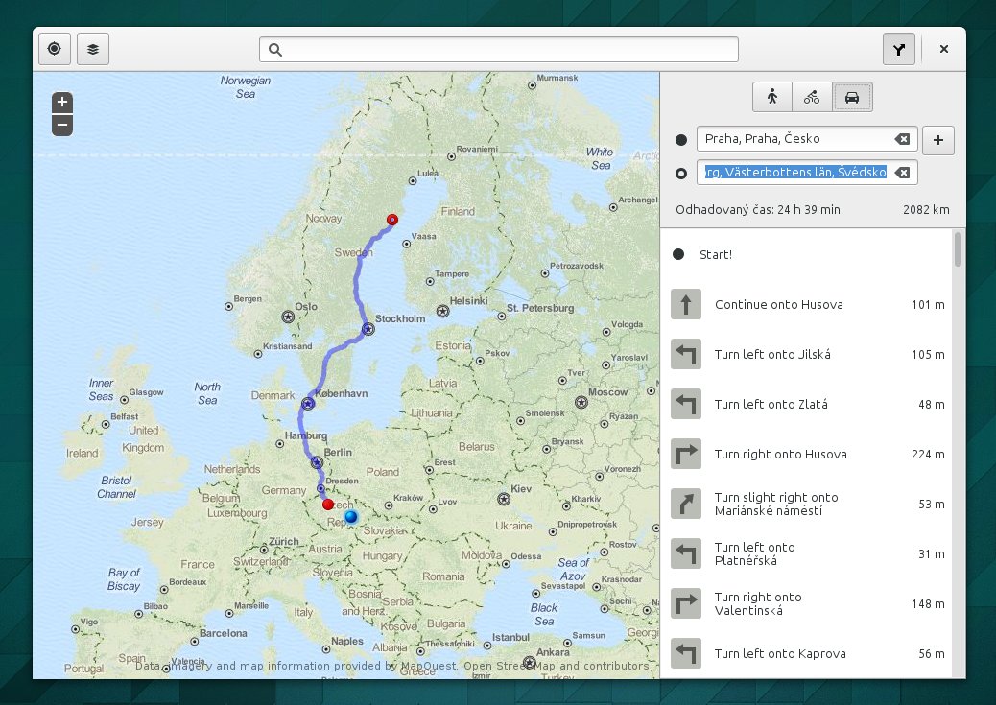Select walking mode for routing
The width and height of the screenshot is (996, 705).
pyautogui.click(x=772, y=96)
